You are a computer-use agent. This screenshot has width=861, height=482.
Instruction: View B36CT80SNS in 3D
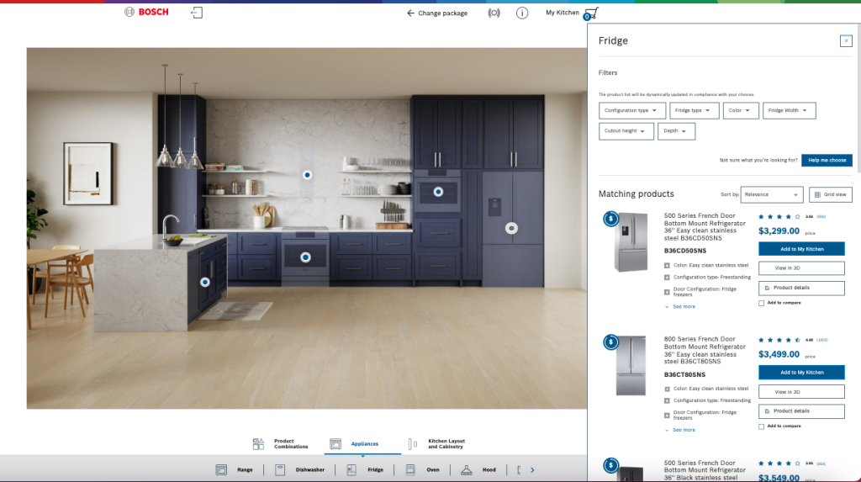[801, 392]
